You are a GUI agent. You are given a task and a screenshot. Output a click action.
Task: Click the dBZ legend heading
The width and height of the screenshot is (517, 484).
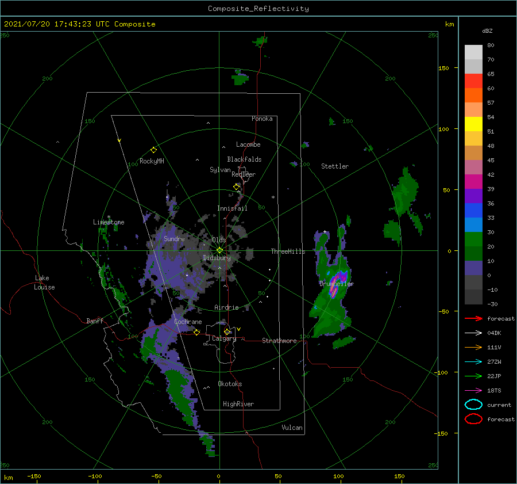click(487, 31)
